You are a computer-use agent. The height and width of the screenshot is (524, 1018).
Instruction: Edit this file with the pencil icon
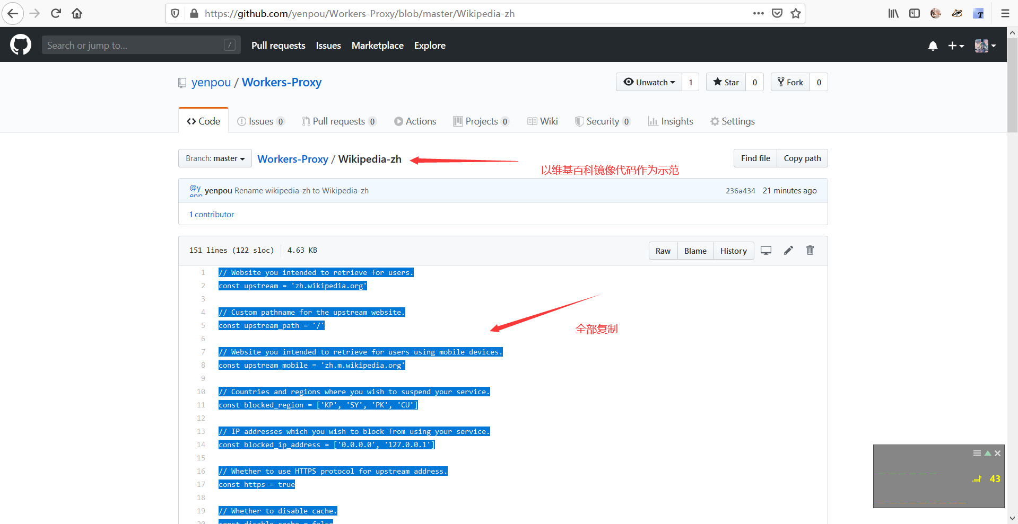tap(788, 251)
